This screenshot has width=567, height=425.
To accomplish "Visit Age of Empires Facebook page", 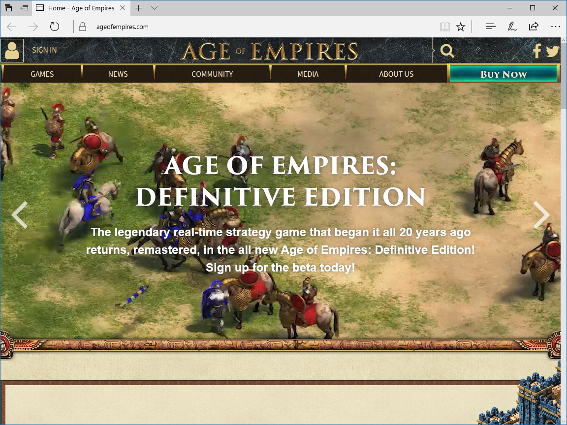I will [x=536, y=50].
